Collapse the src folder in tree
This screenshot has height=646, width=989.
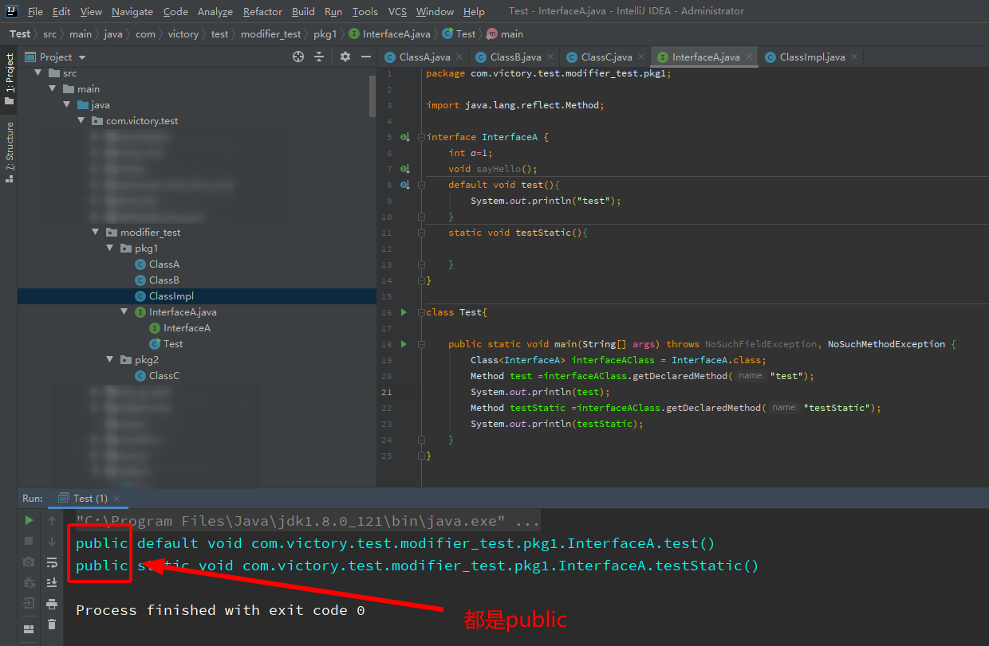[x=37, y=72]
